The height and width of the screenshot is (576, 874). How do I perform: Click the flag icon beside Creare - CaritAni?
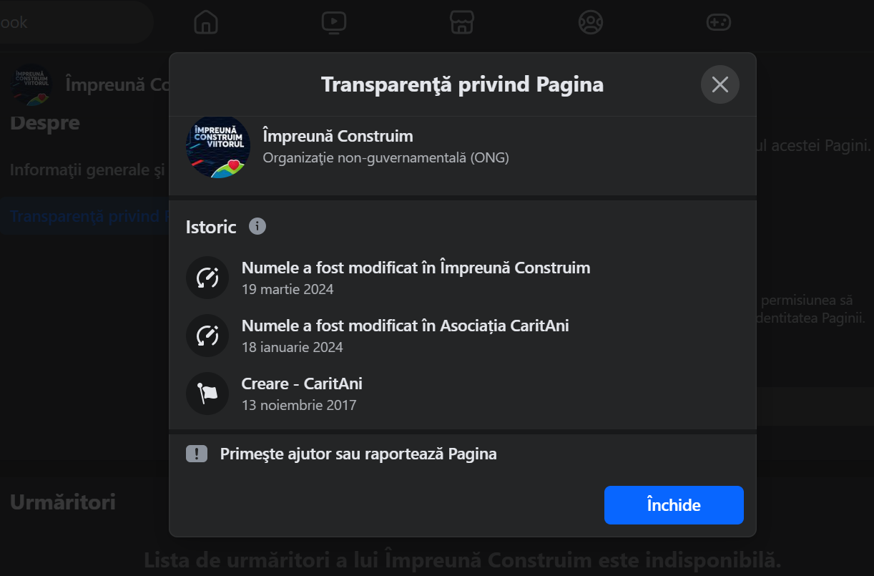point(207,393)
